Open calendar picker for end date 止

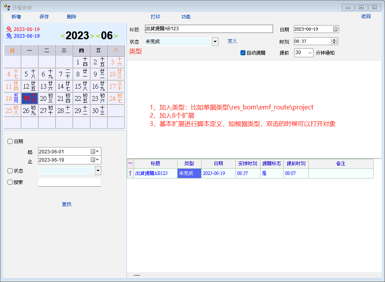pyautogui.click(x=93, y=160)
